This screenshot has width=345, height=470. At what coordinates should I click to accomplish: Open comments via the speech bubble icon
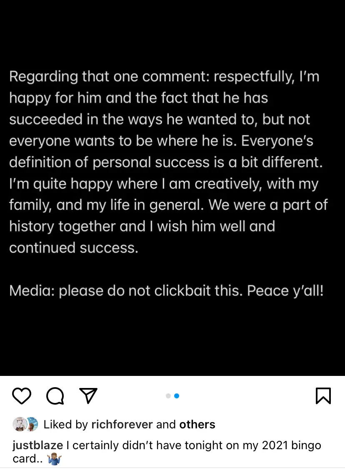tap(55, 396)
